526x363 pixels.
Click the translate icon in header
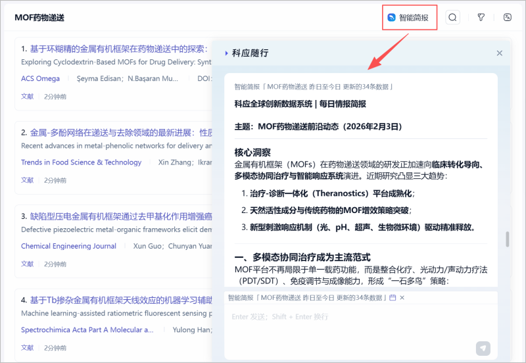[x=507, y=18]
